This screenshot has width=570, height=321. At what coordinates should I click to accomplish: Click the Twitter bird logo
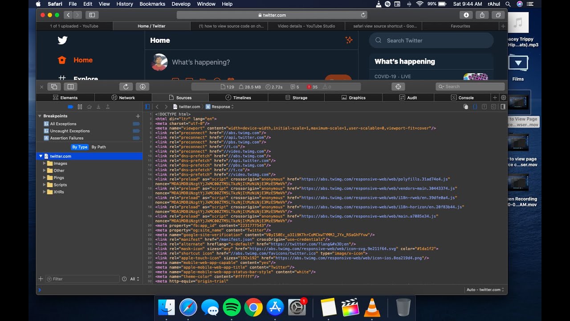62,40
